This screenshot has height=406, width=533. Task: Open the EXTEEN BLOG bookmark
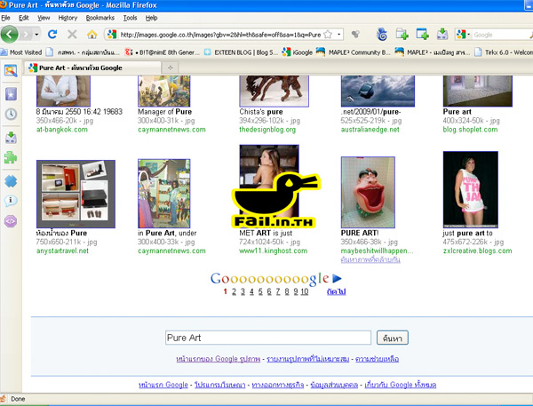(241, 52)
